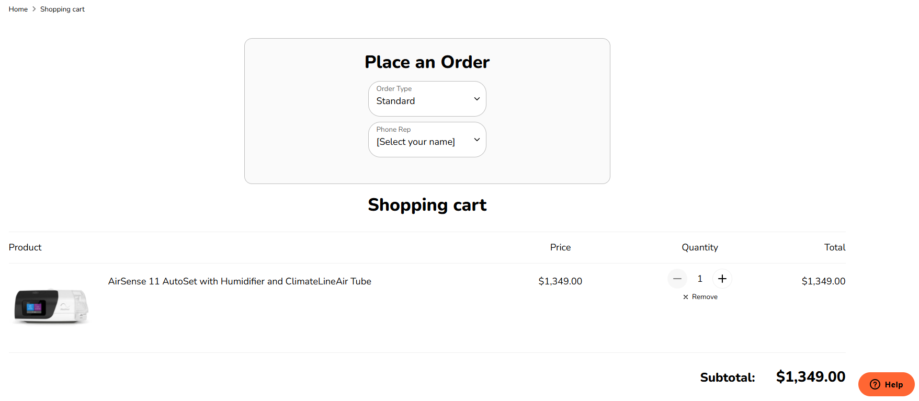Click the Home breadcrumb
Viewport: 919px width, 401px height.
coord(18,9)
